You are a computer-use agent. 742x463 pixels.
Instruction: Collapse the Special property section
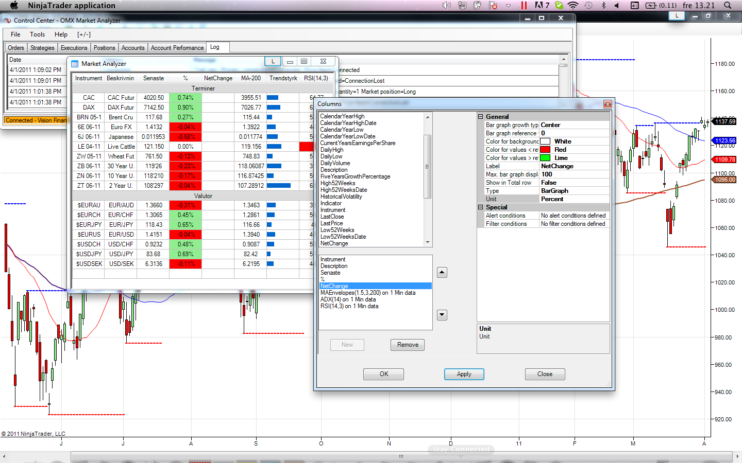click(481, 207)
